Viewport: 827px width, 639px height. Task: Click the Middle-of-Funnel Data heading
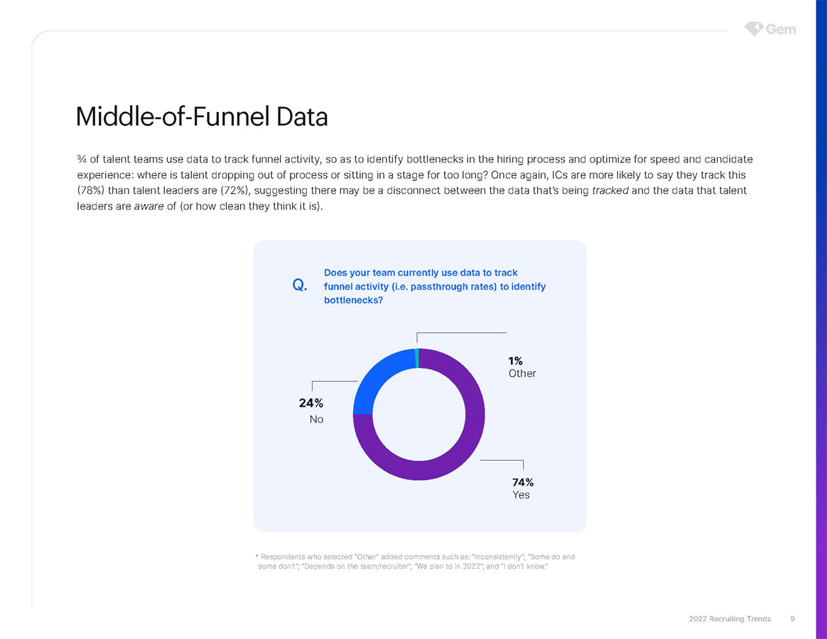(x=202, y=116)
